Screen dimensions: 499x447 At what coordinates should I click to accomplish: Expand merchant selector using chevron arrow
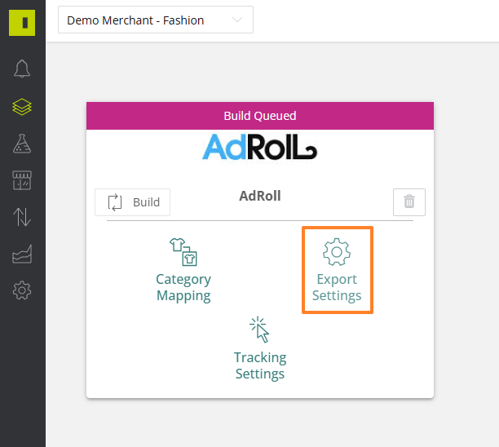(237, 20)
